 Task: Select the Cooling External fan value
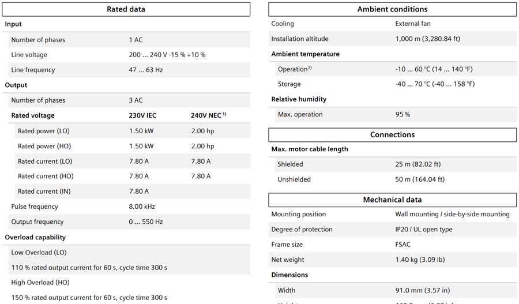coord(413,24)
